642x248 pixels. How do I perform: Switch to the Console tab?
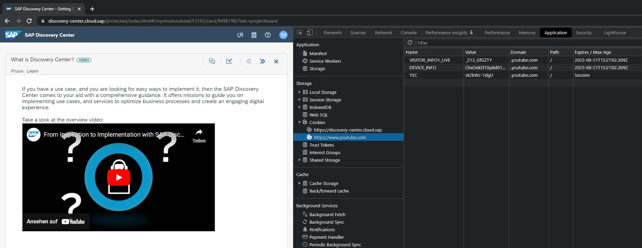(408, 33)
